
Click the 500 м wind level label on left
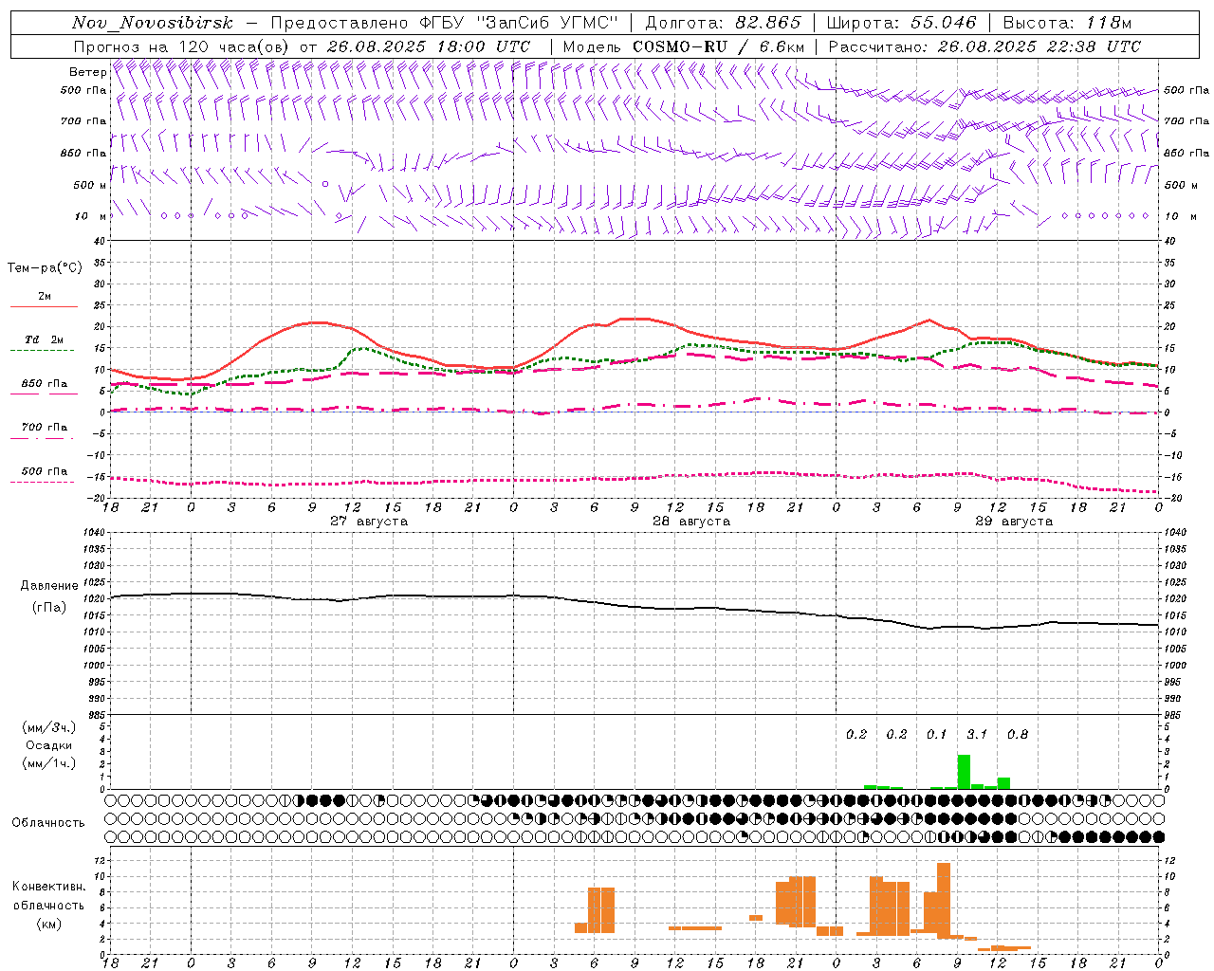90,185
